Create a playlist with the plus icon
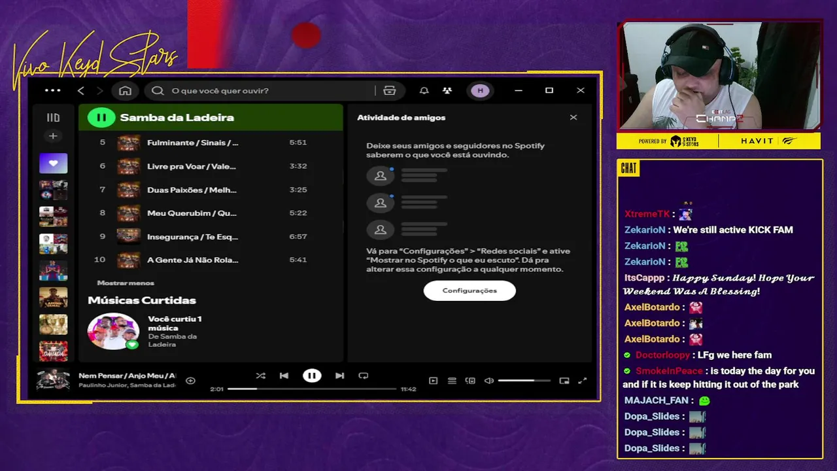 tap(53, 136)
